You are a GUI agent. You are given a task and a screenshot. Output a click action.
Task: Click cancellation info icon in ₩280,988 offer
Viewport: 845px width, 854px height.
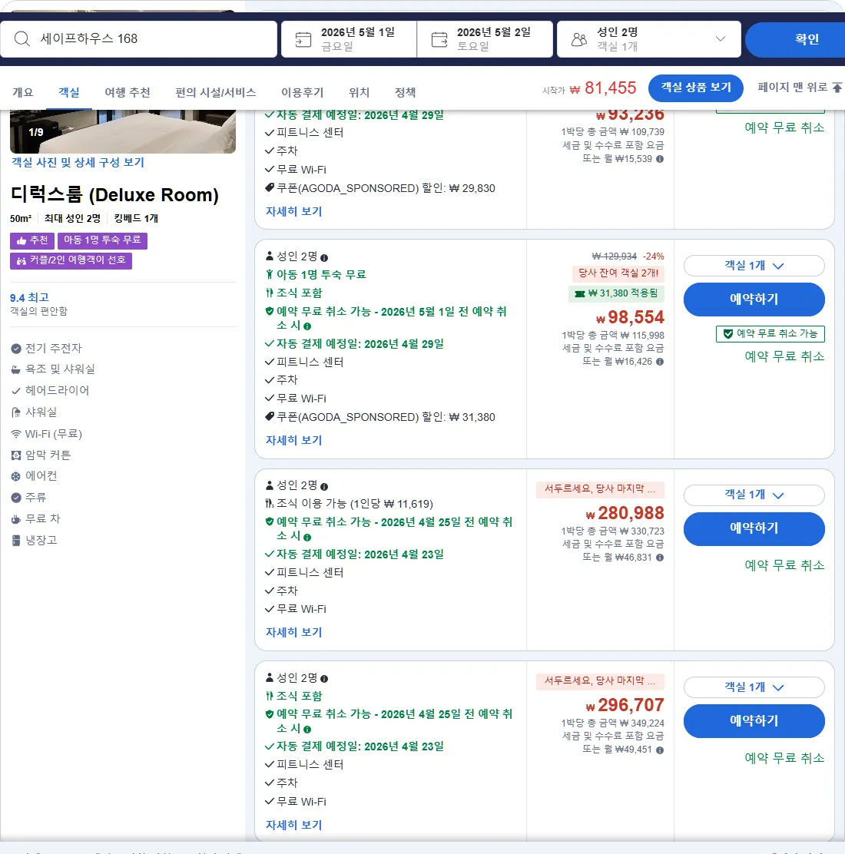(307, 537)
